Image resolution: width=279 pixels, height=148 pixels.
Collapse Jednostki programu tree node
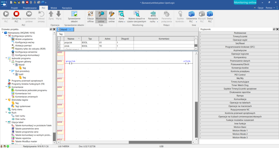(x=6, y=58)
